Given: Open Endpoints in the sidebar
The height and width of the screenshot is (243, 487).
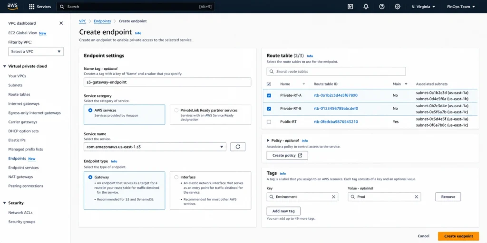Looking at the screenshot, I should (17, 159).
